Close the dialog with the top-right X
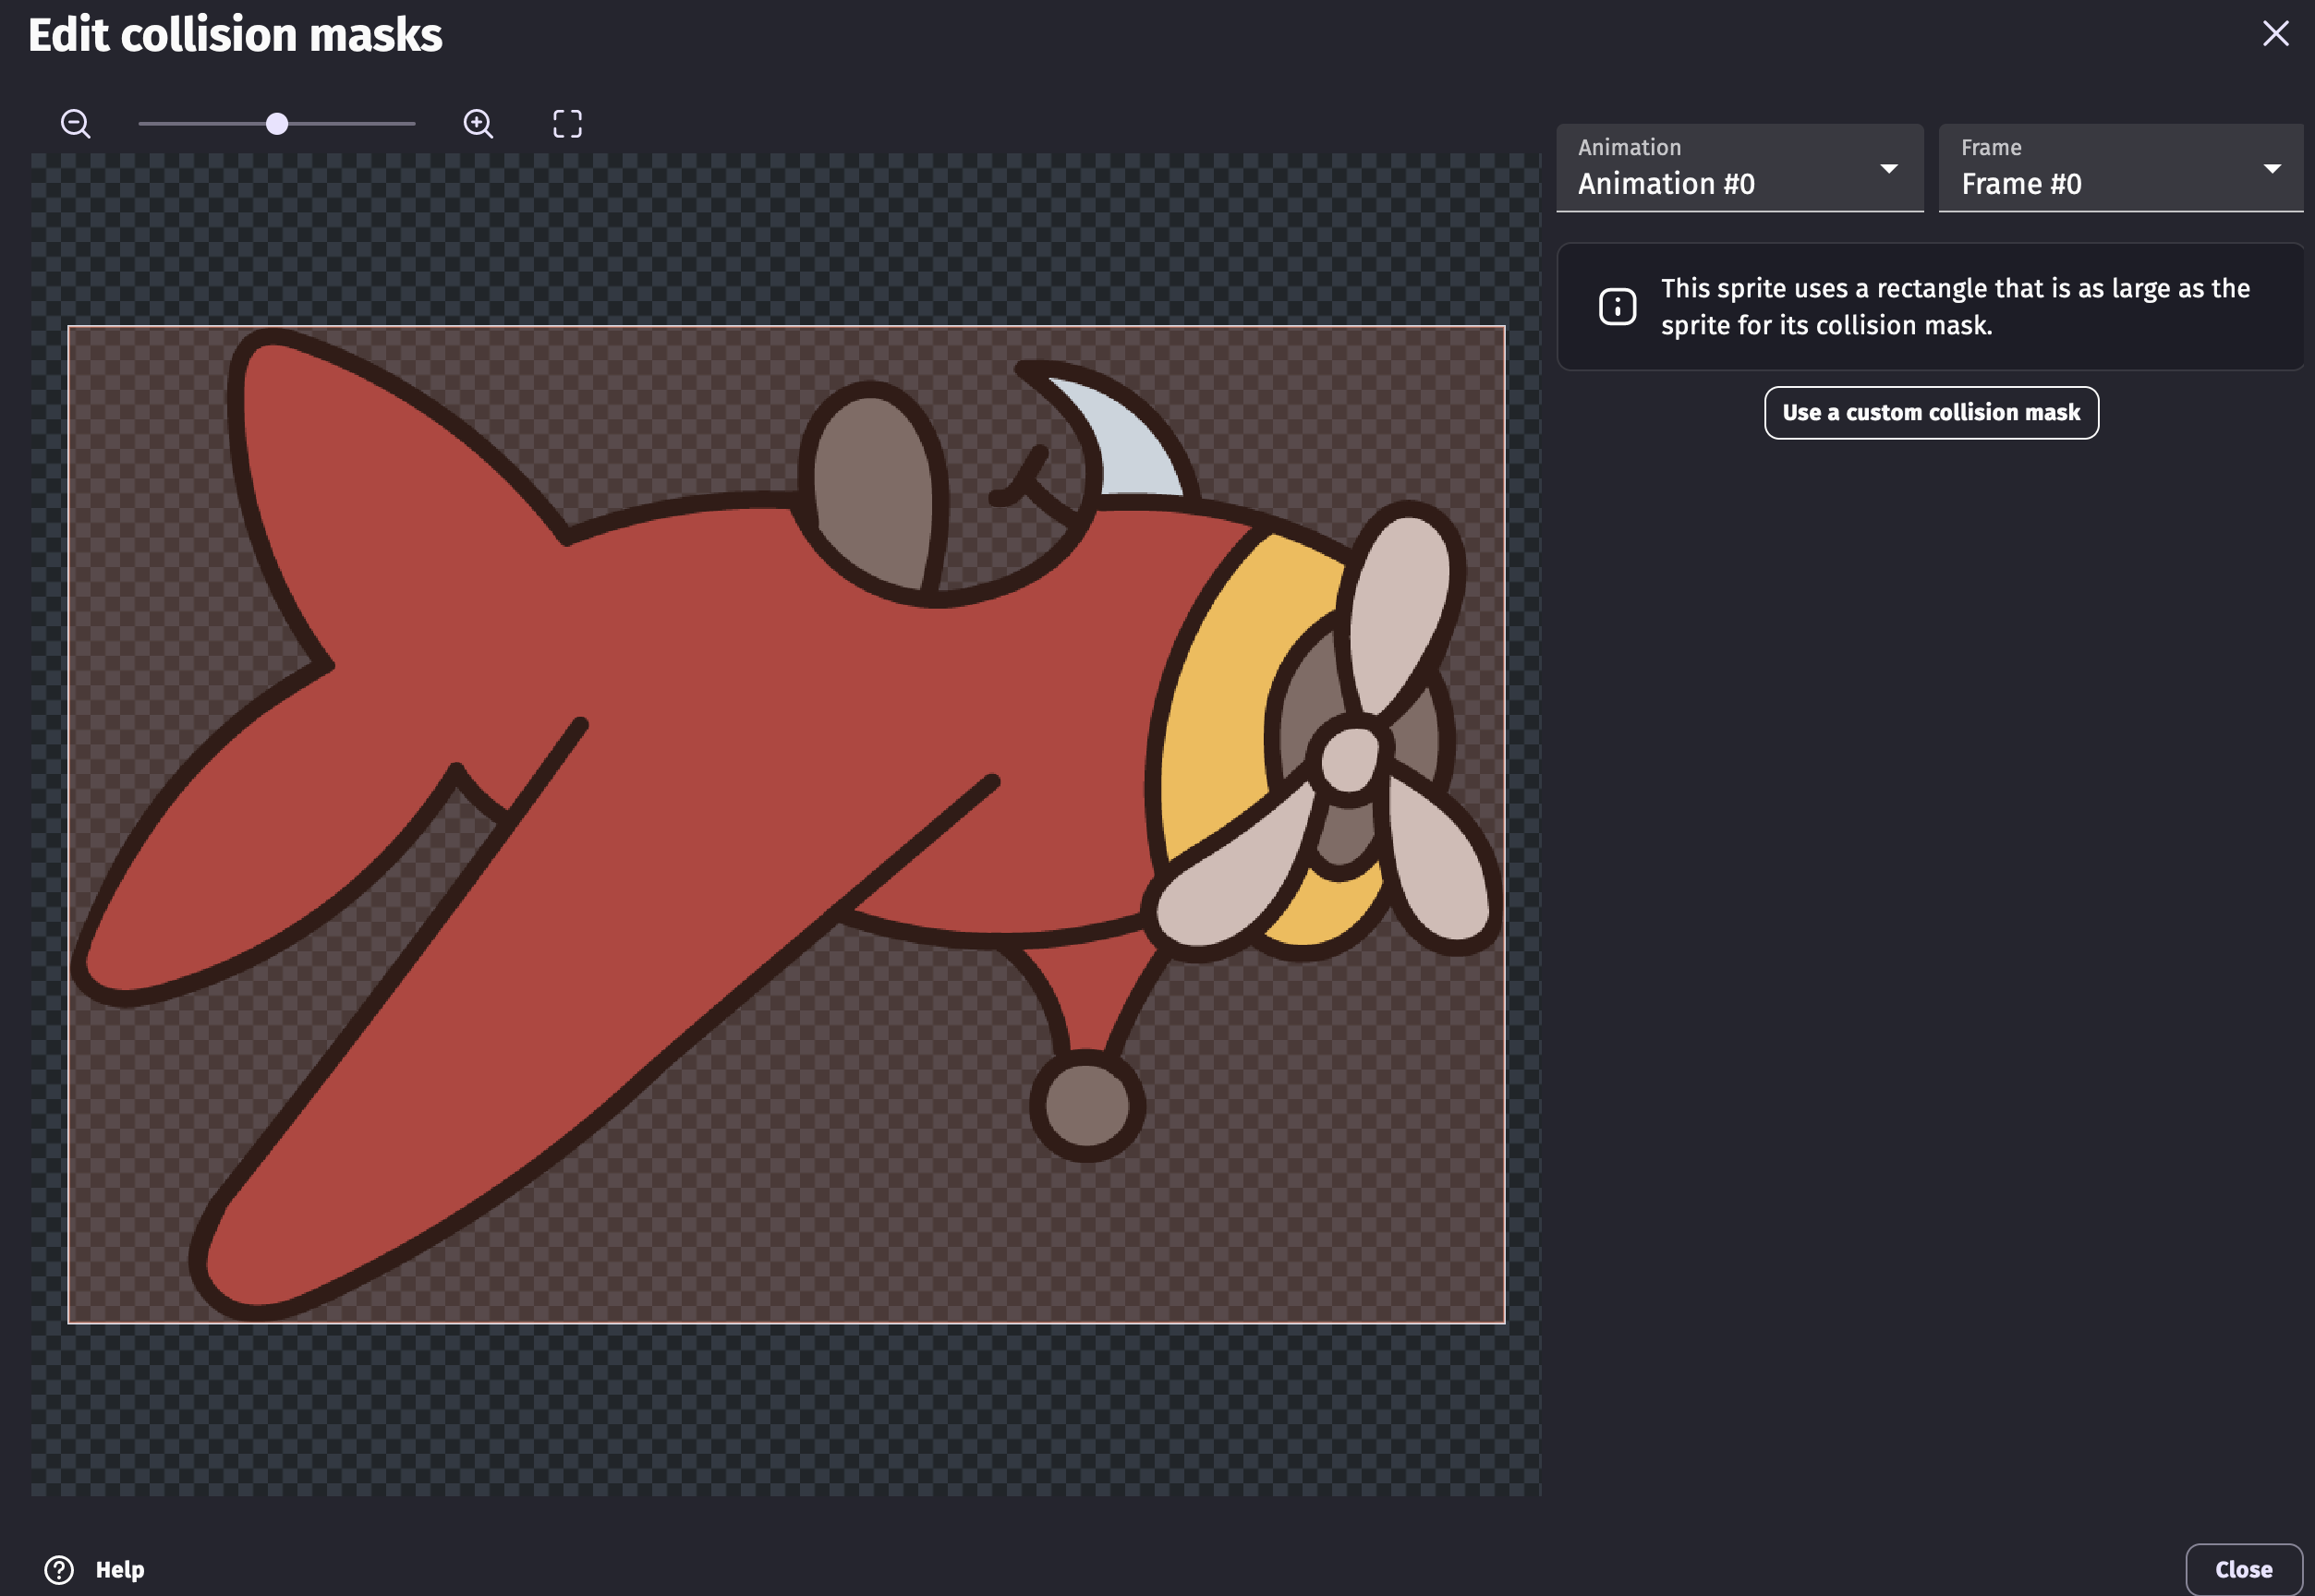Screen dimensions: 2315x1596 tap(2275, 34)
